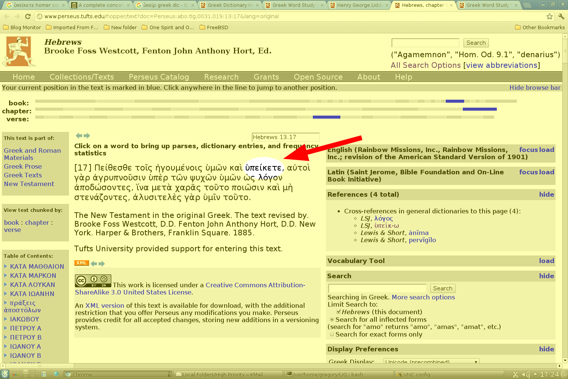Go to next passage with top right arrow

pyautogui.click(x=87, y=135)
